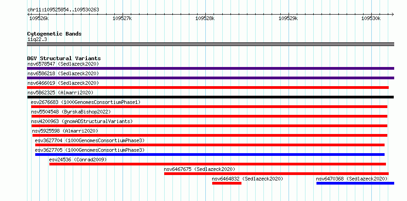The height and width of the screenshot is (201, 407).
Task: Click the 109529k ruler tick label
Action: pyautogui.click(x=288, y=18)
